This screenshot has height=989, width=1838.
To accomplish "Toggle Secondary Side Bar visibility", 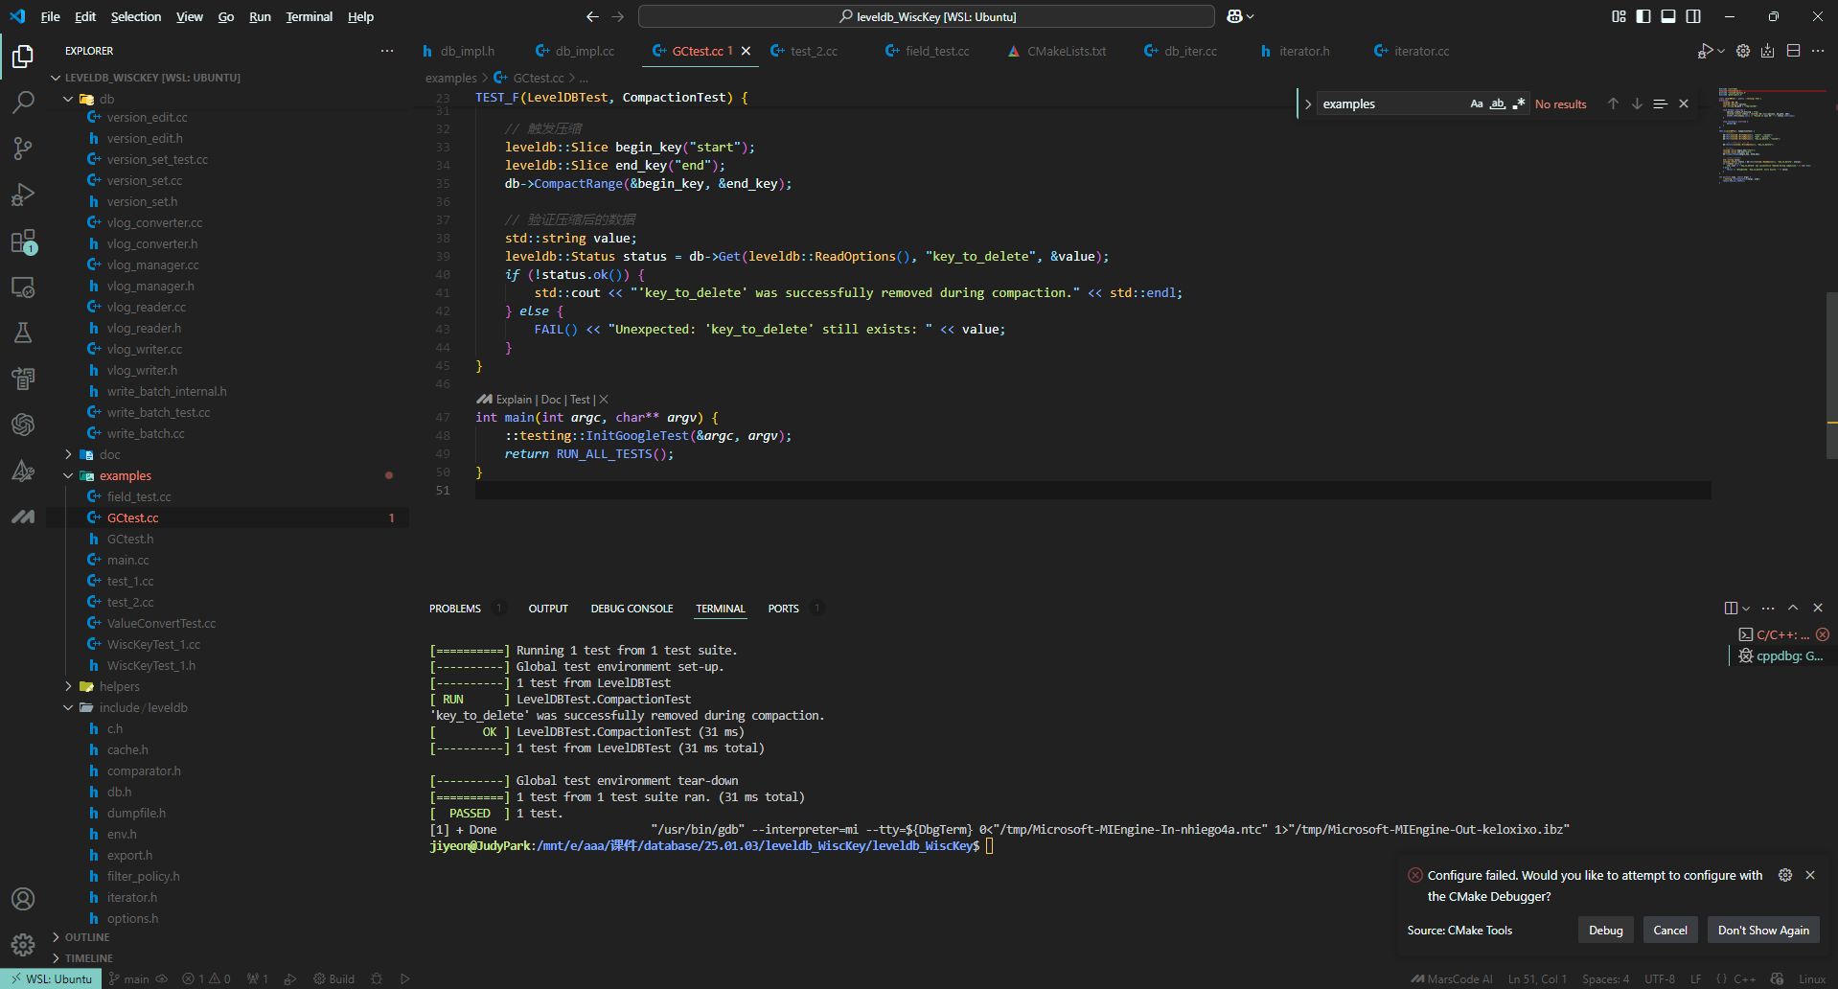I will click(x=1693, y=16).
